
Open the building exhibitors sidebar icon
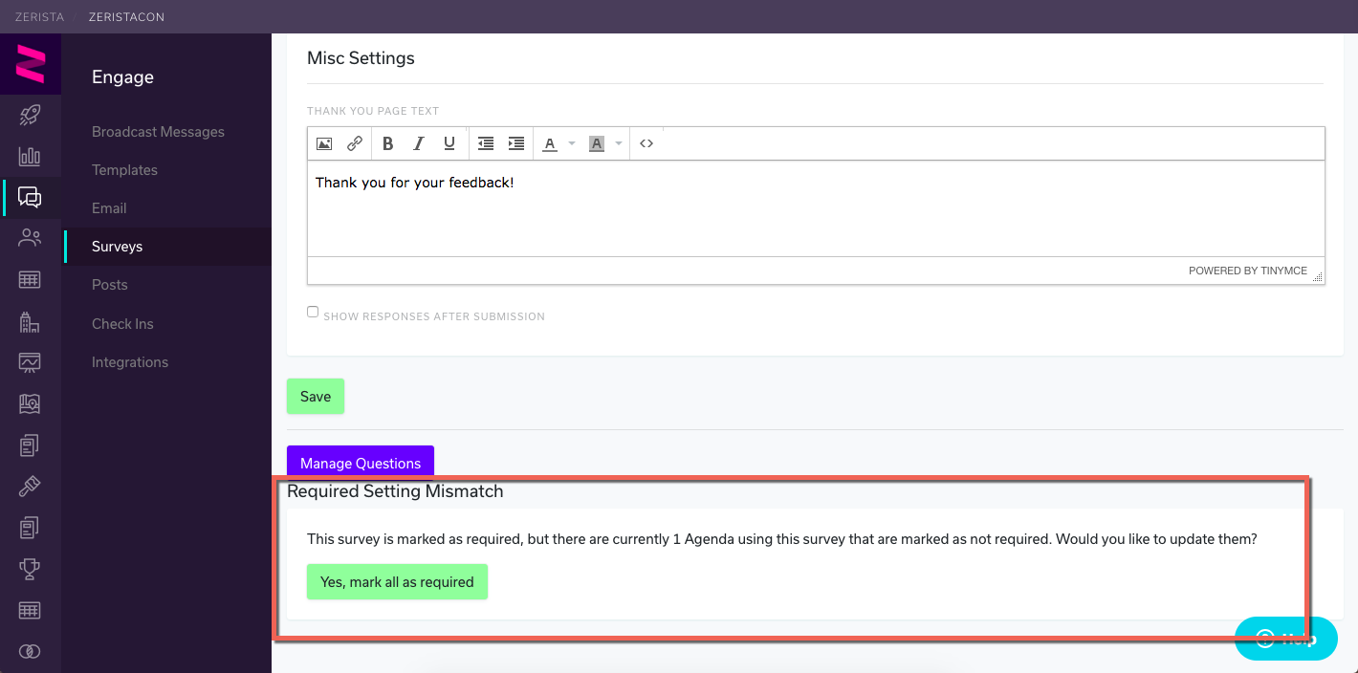tap(30, 322)
